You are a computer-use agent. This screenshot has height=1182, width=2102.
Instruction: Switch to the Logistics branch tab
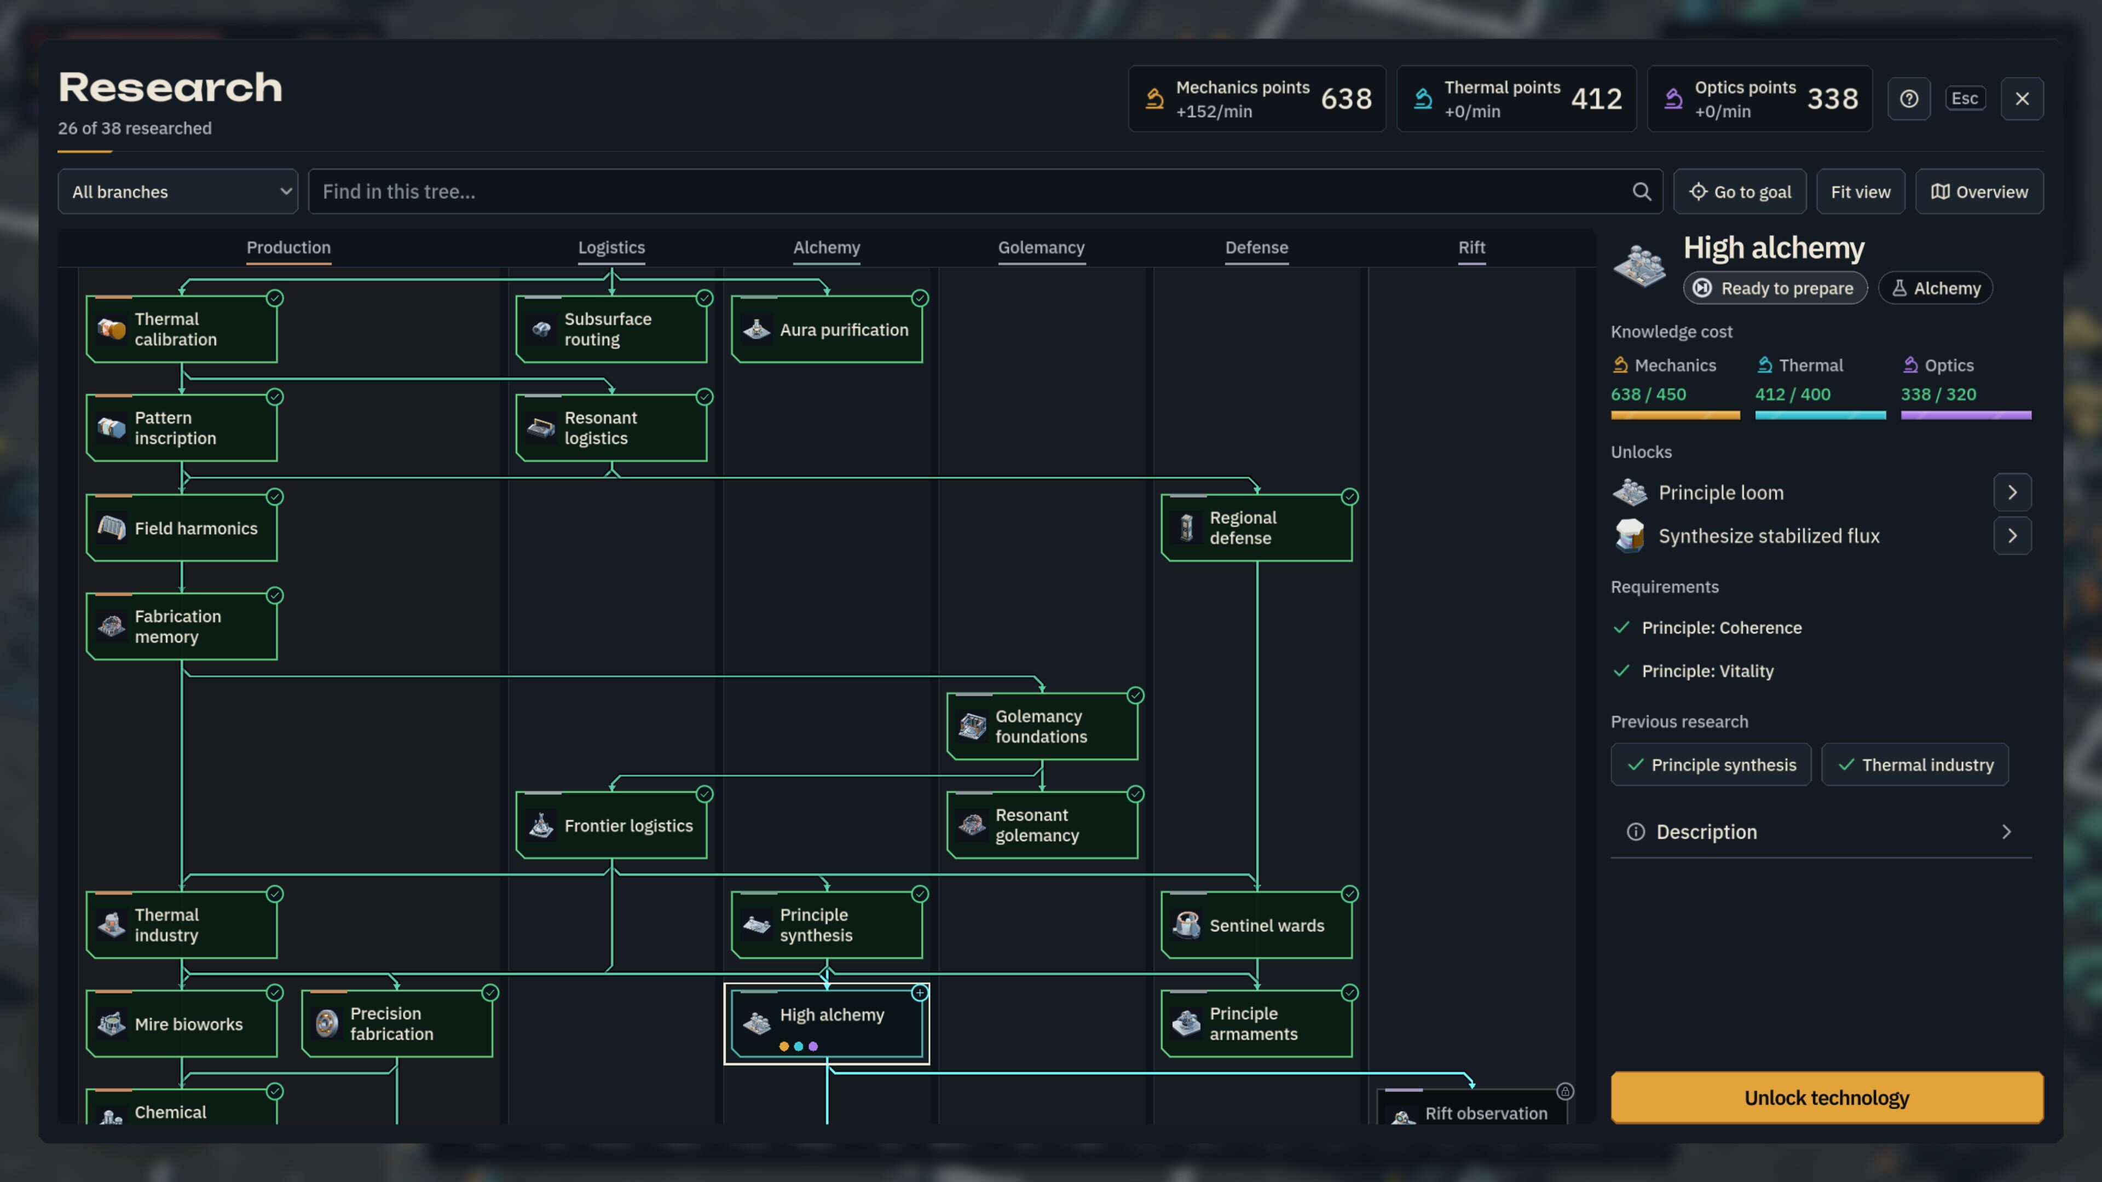611,247
